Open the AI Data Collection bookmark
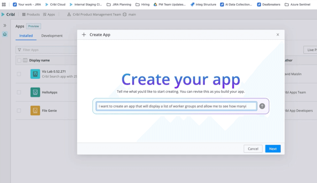Screen dimensions: 317x183 pyautogui.click(x=236, y=4)
